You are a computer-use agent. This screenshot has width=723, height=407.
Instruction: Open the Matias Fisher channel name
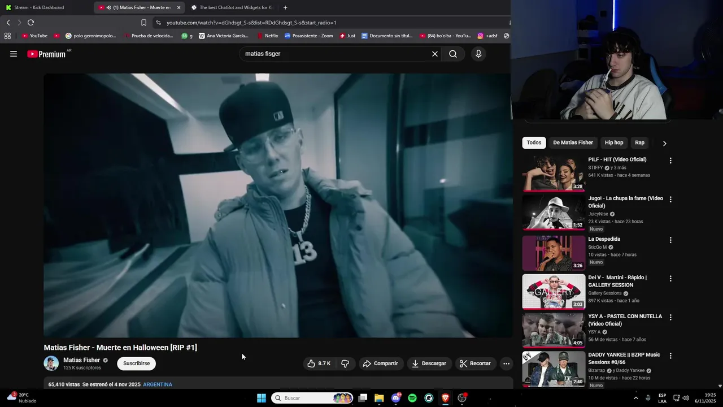(x=81, y=360)
